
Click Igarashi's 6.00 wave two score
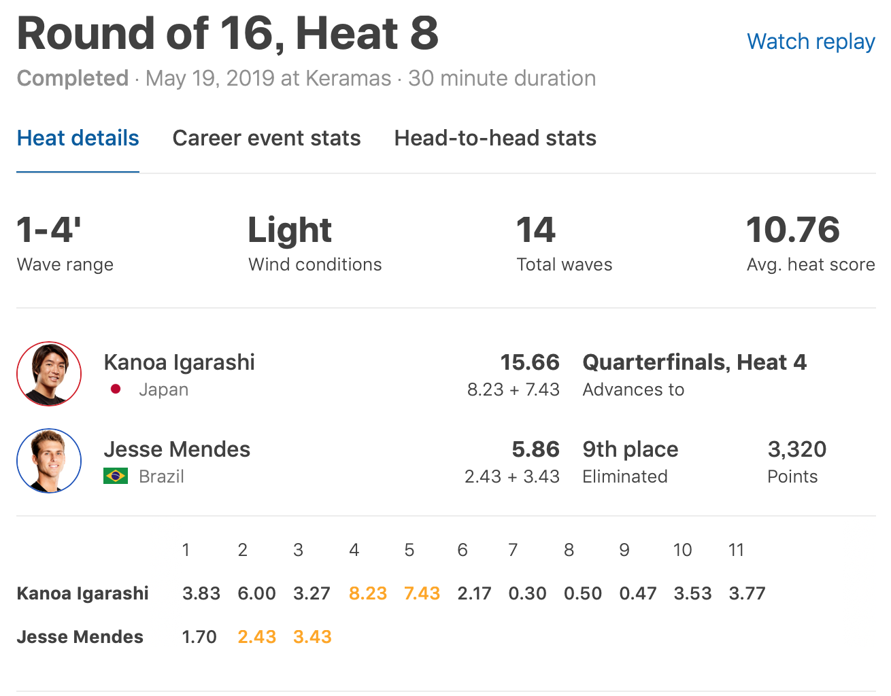(256, 593)
